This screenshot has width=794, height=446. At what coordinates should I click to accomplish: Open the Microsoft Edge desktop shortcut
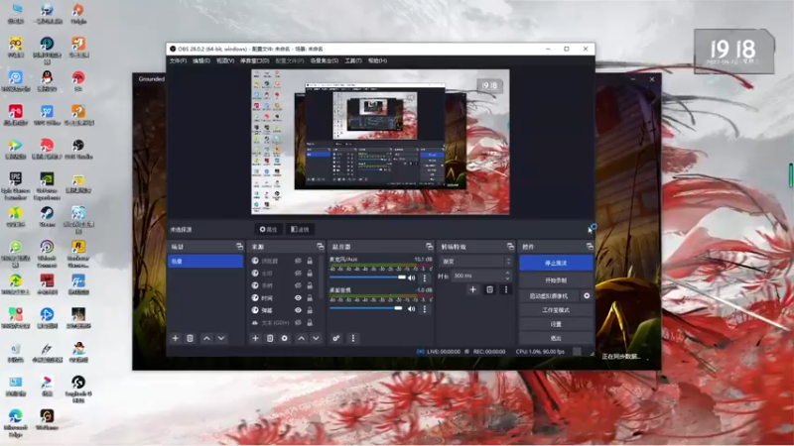15,422
